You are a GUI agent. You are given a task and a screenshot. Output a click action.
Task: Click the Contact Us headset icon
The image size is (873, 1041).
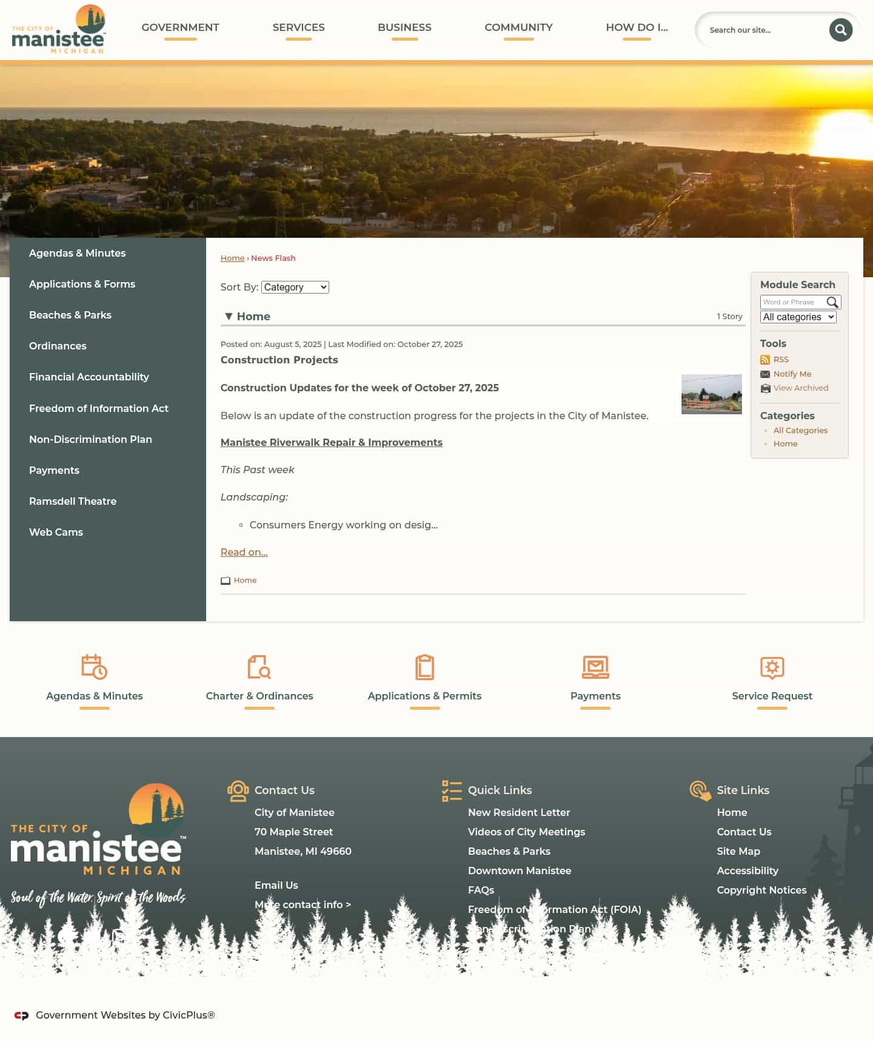point(238,791)
